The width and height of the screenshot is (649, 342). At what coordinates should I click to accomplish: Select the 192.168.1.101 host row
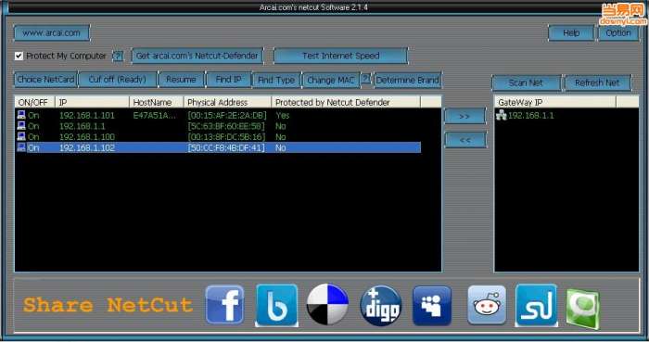[x=218, y=115]
